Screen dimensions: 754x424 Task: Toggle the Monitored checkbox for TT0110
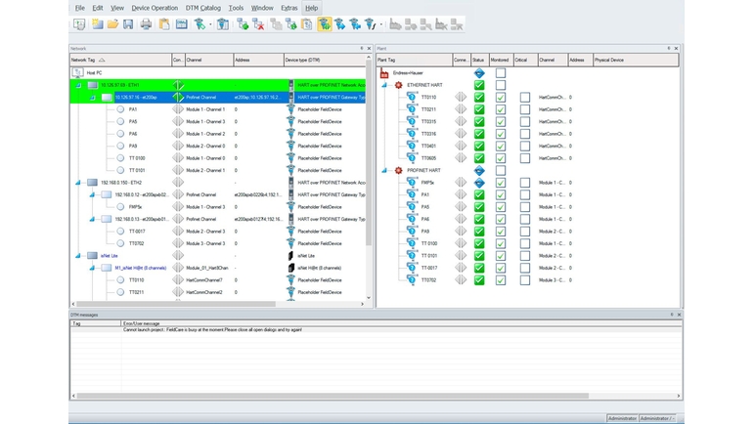501,97
